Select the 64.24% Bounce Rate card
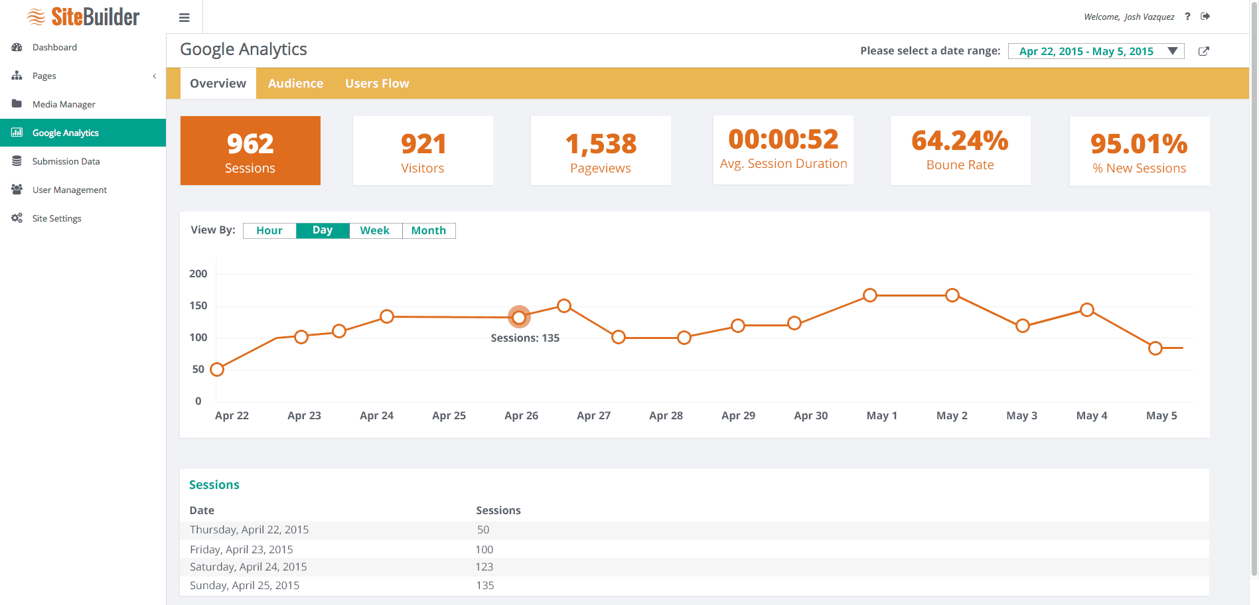Viewport: 1259px width, 605px height. [x=960, y=151]
